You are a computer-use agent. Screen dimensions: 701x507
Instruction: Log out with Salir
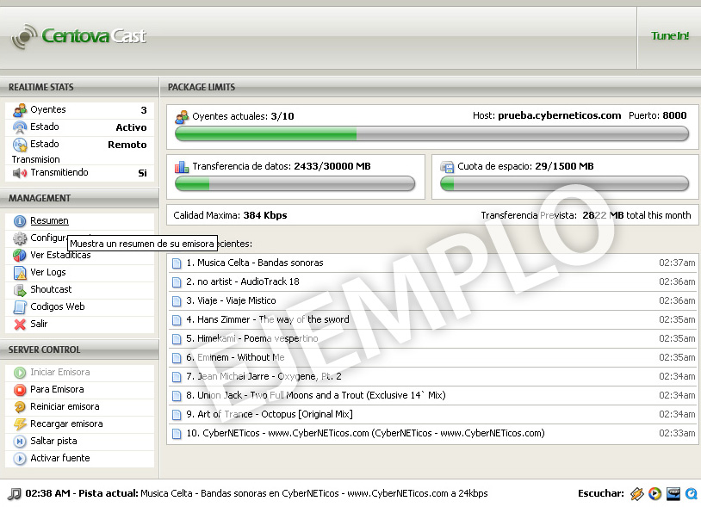tap(39, 324)
